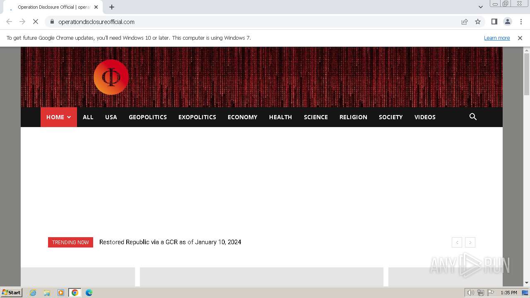The width and height of the screenshot is (530, 298).
Task: Open the SCIENCE section
Action: [x=316, y=117]
